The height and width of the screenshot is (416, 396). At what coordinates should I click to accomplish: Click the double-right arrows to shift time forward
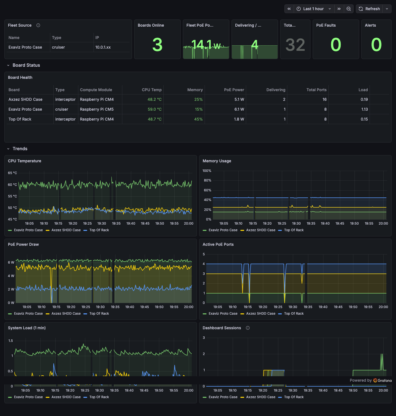pos(339,9)
